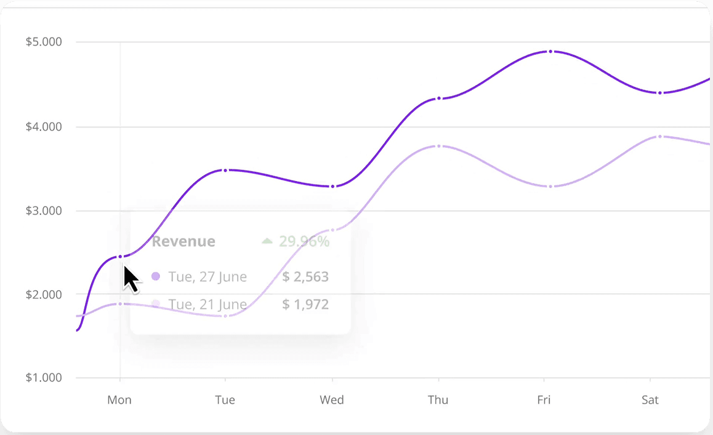The width and height of the screenshot is (713, 435).
Task: Select the dark purple line's Monday data point
Action: [x=120, y=256]
